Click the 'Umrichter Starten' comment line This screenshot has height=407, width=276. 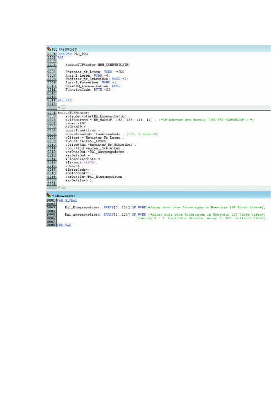[202, 218]
